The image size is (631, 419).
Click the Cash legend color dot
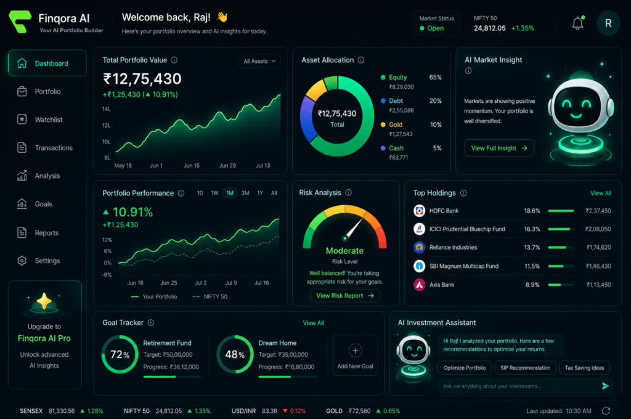(383, 148)
